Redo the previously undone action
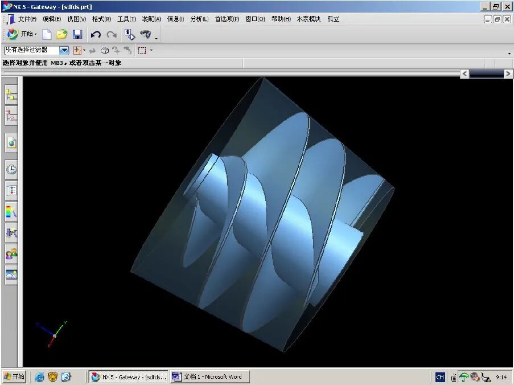Image resolution: width=514 pixels, height=385 pixels. (112, 34)
